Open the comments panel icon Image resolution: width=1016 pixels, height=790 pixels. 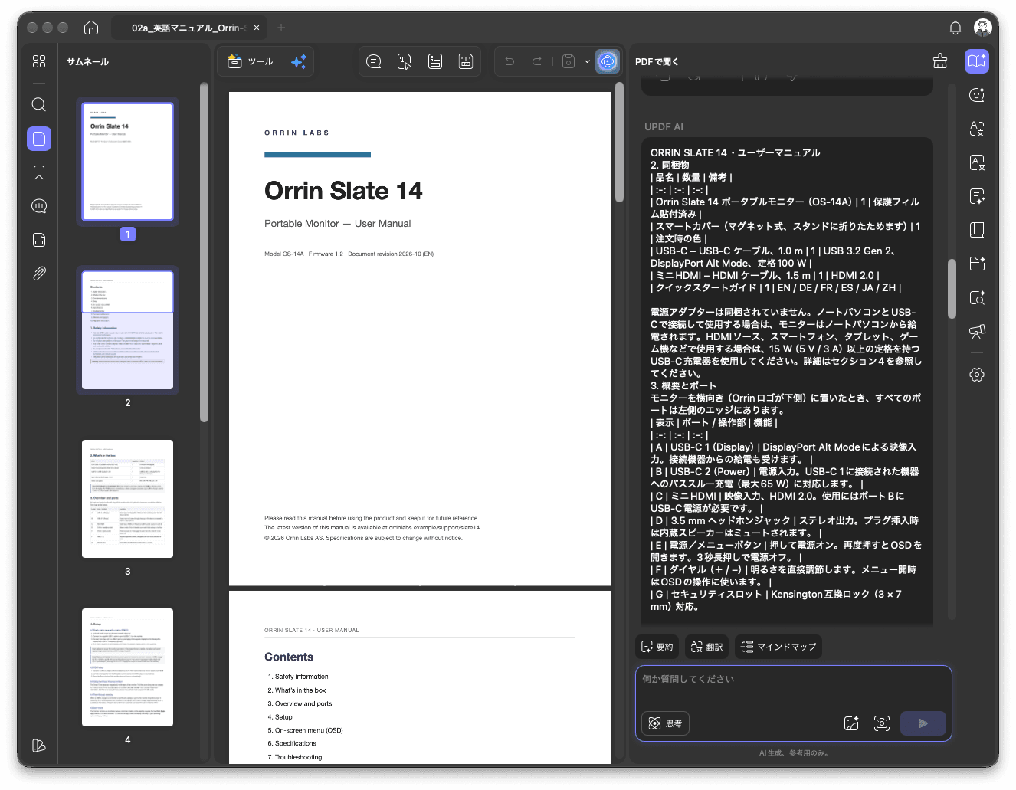(39, 206)
